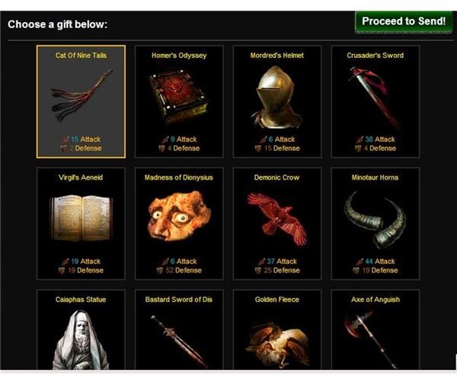Choose the Golden Fleece gift

coord(277,345)
